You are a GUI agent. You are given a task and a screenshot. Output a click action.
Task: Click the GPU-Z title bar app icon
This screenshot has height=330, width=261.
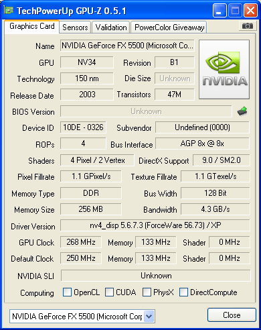pyautogui.click(x=9, y=10)
